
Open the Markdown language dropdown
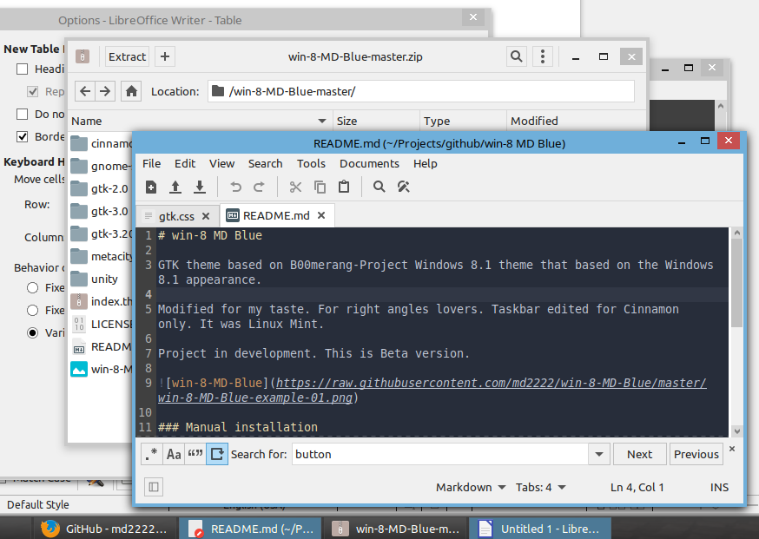[x=471, y=487]
